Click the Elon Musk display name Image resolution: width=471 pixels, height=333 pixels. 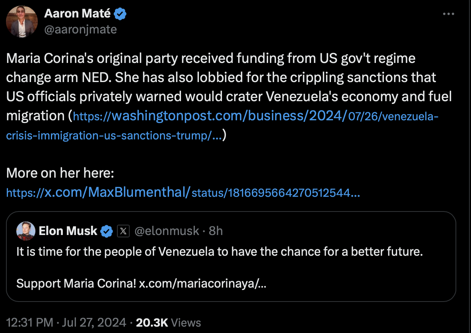coord(68,231)
